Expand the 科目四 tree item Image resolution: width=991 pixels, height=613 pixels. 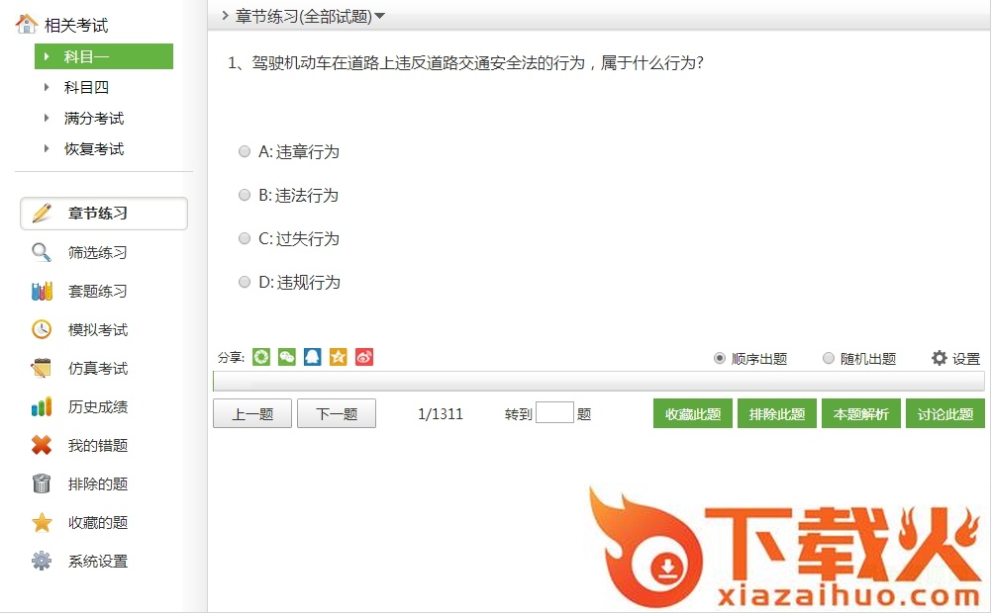[47, 87]
